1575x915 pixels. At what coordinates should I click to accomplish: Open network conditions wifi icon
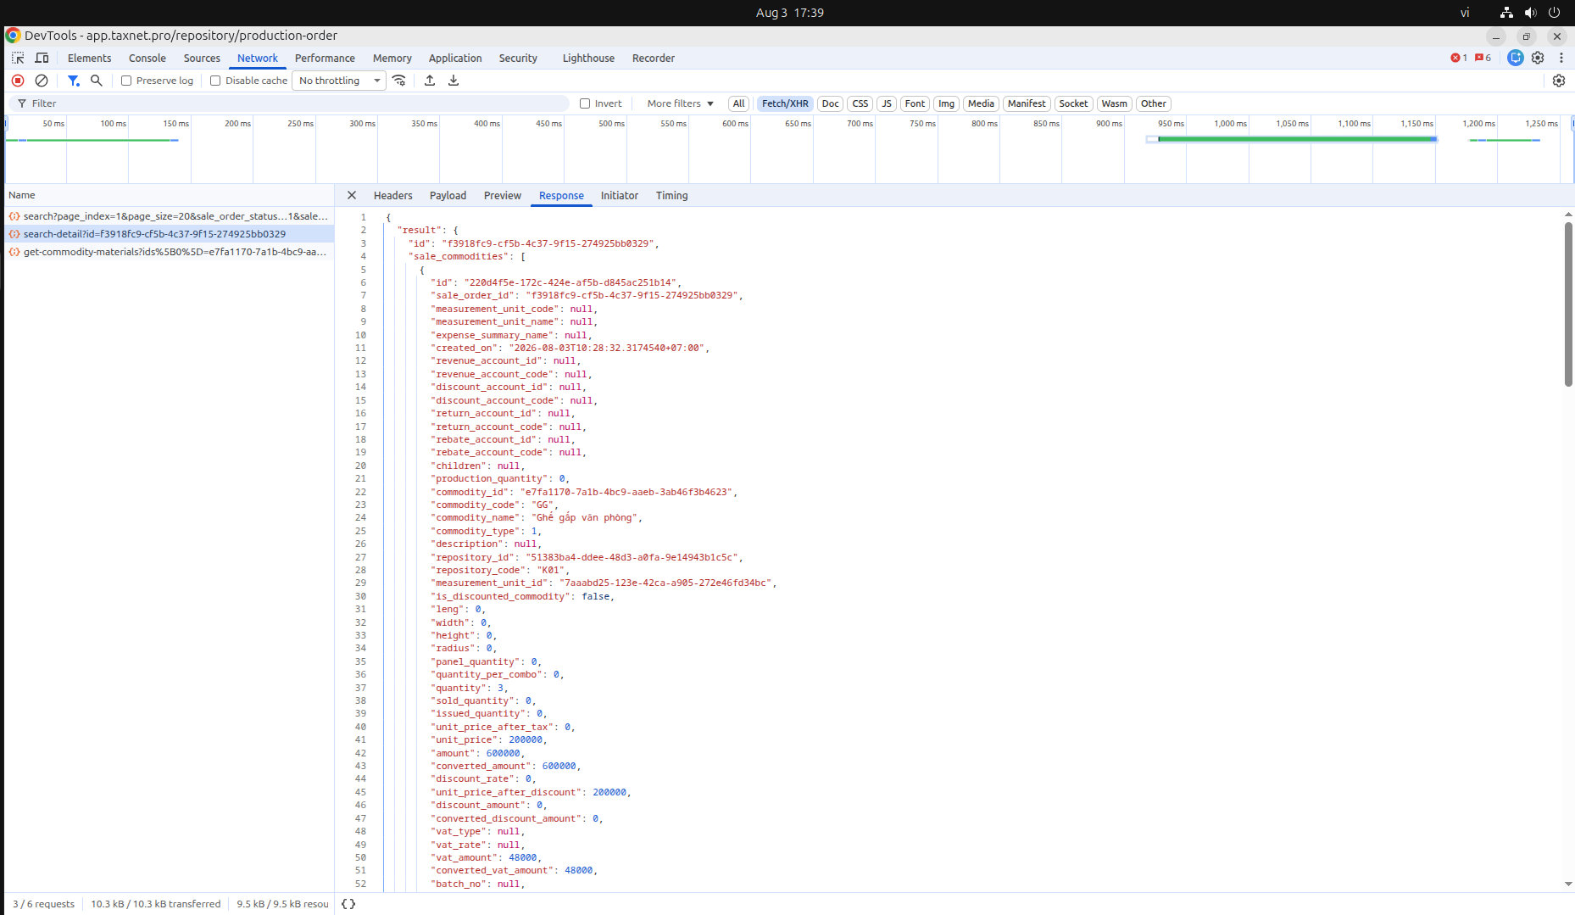399,81
